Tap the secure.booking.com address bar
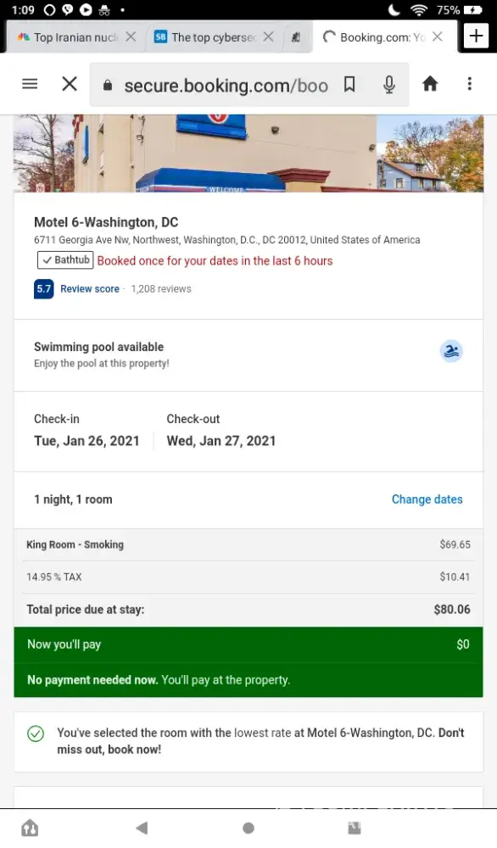The height and width of the screenshot is (848, 497). (226, 85)
